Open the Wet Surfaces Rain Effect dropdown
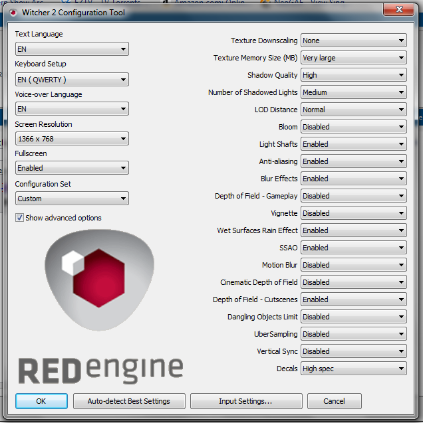The image size is (423, 423). click(354, 230)
